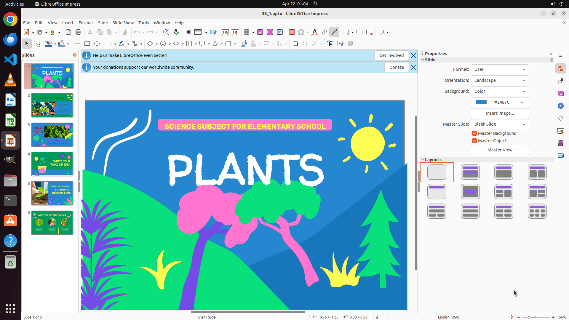Open the Orientation dropdown
The image size is (569, 320).
point(500,80)
